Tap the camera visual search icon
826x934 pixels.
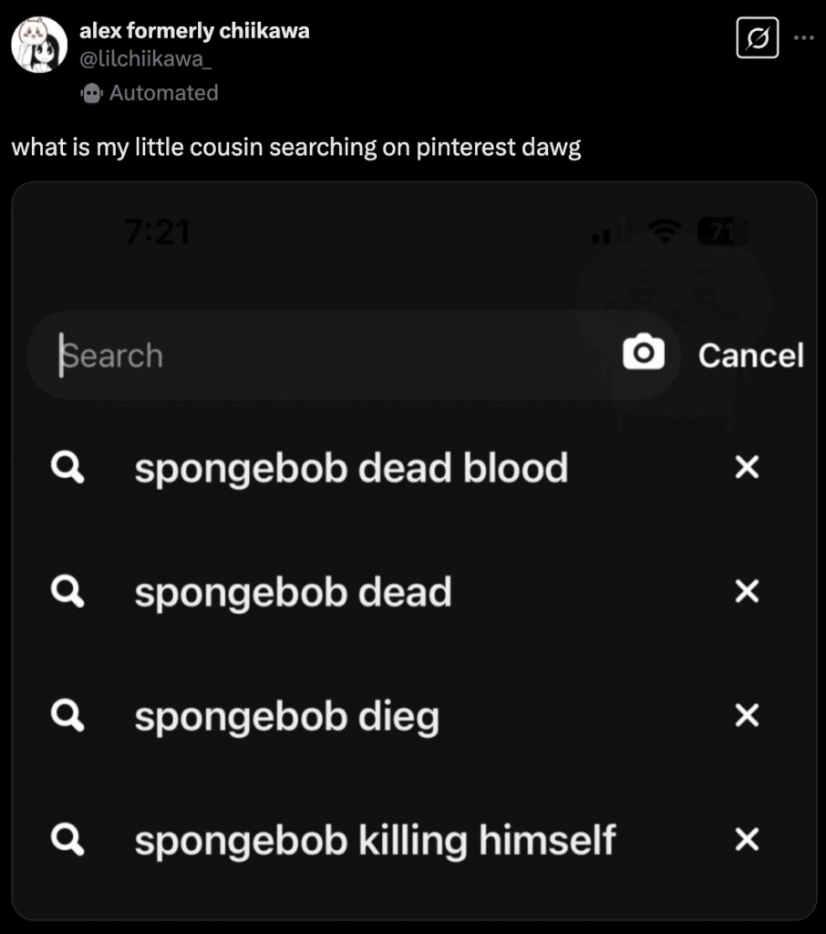(x=644, y=353)
